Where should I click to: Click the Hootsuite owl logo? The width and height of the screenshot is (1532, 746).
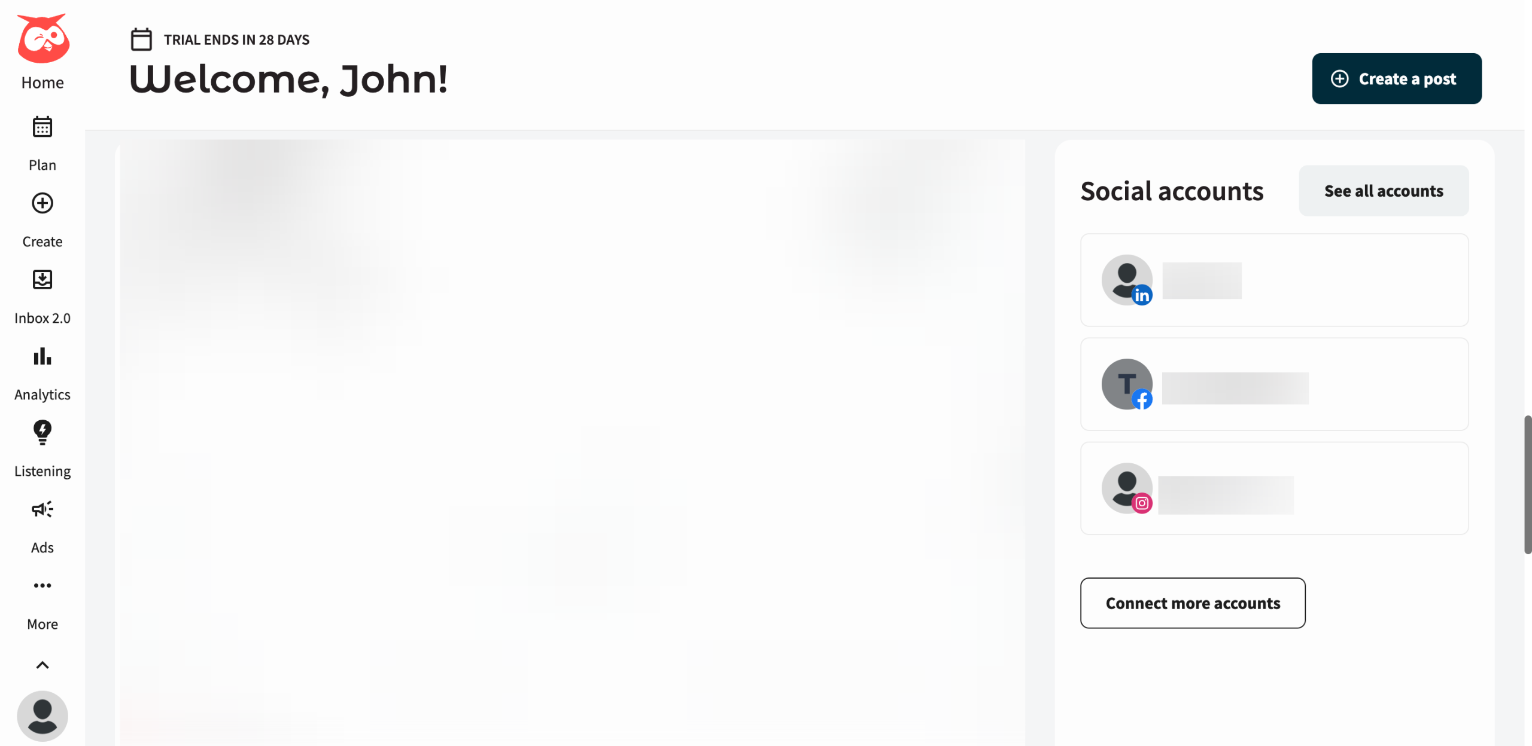click(x=42, y=38)
